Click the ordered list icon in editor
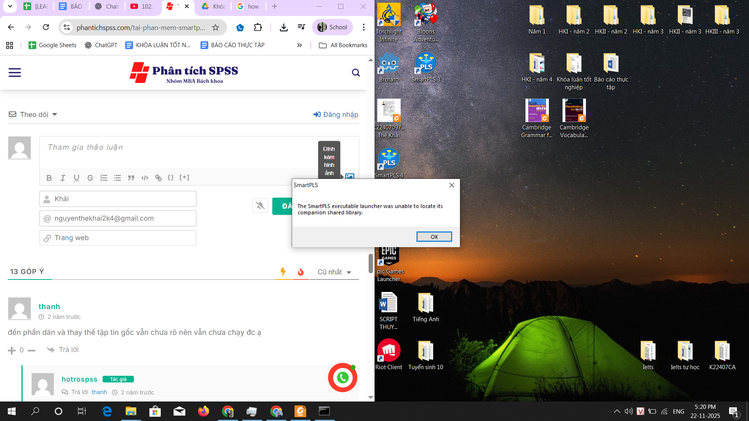 pos(104,178)
